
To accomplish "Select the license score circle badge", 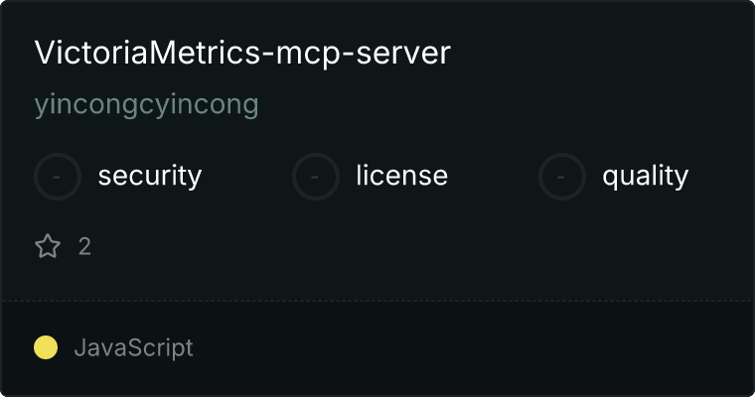I will pos(315,177).
